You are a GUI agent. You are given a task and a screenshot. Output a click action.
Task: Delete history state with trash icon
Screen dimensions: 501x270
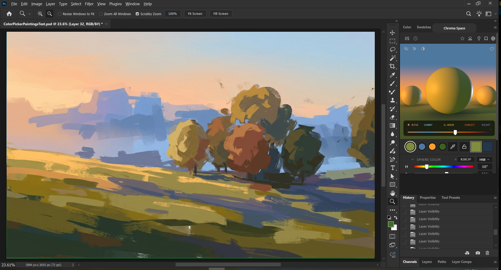(488, 253)
